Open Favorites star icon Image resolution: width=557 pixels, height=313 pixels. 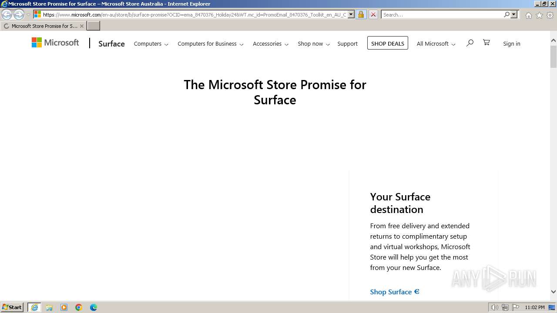click(x=539, y=15)
